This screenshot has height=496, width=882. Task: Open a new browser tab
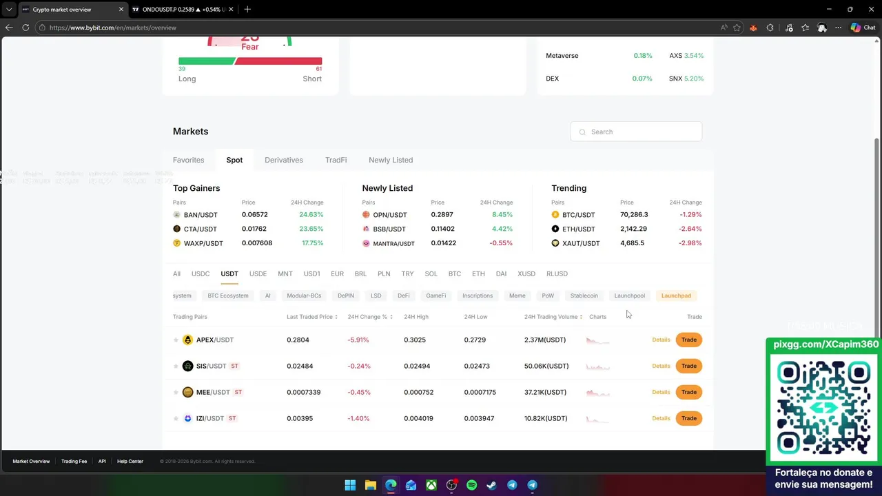(247, 10)
